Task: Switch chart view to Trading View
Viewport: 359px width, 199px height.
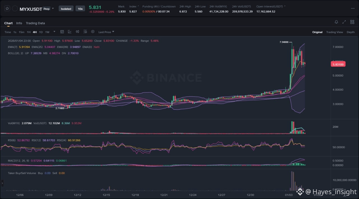Action: point(334,32)
